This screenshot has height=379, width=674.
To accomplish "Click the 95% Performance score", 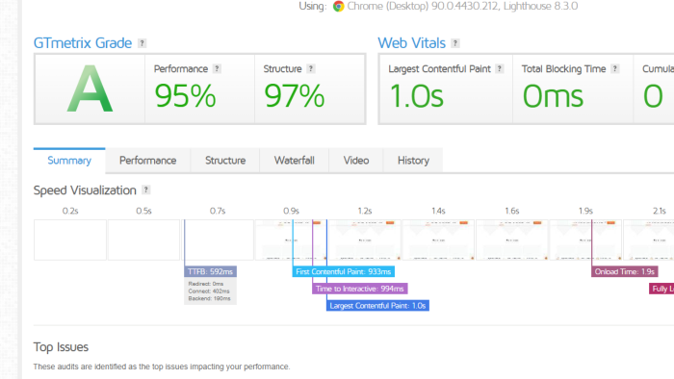I will tap(185, 96).
